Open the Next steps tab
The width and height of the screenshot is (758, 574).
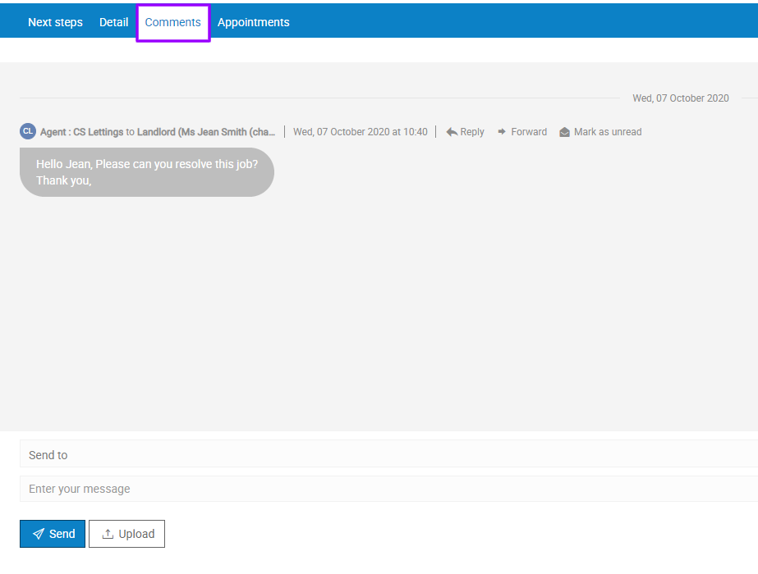point(55,22)
